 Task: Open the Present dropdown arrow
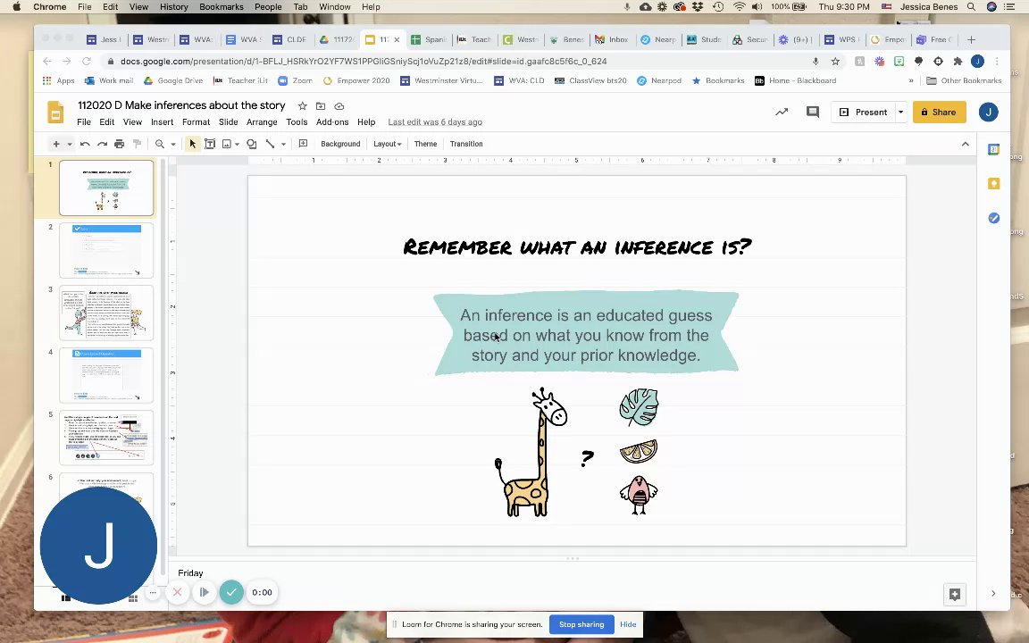[900, 113]
